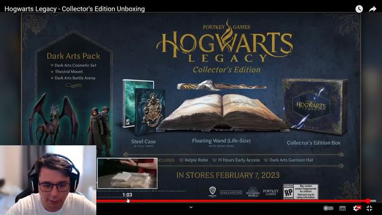Click the 'Kelpie Robe' text
This screenshot has height=215, width=382.
pos(196,160)
